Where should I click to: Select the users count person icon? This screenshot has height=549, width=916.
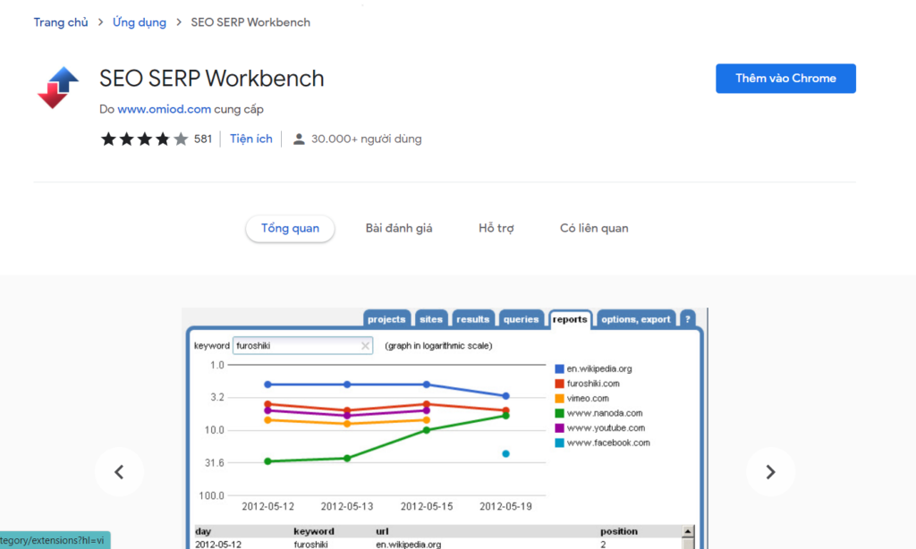[x=298, y=139]
